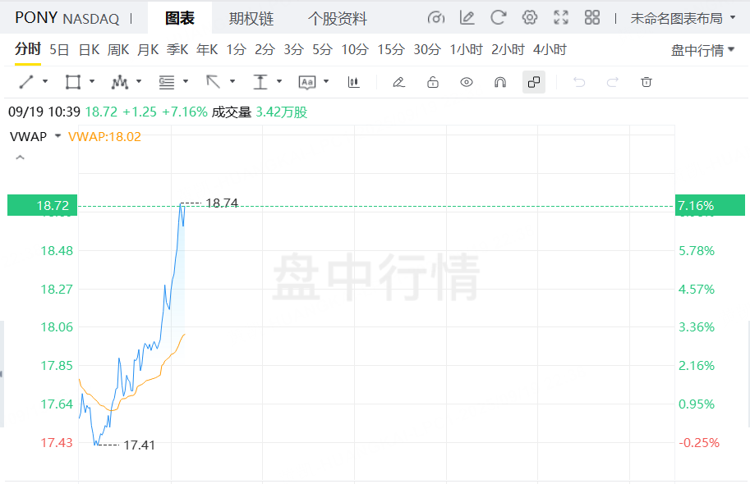Expand the arrow marker tool options
Viewport: 750px width, 484px height.
232,82
